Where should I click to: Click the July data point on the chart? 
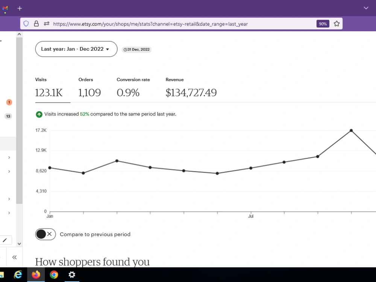250,168
